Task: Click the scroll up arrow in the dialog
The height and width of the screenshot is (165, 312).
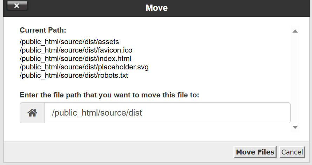Action: 295,31
